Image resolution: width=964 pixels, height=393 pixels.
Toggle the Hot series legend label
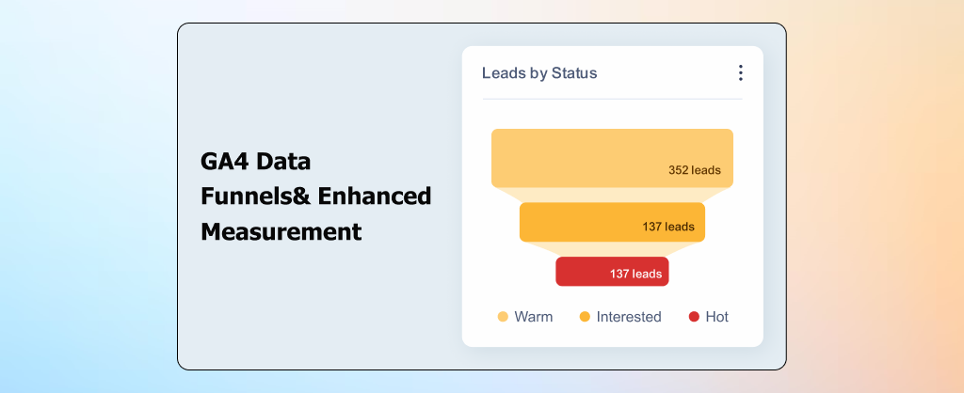pyautogui.click(x=716, y=317)
